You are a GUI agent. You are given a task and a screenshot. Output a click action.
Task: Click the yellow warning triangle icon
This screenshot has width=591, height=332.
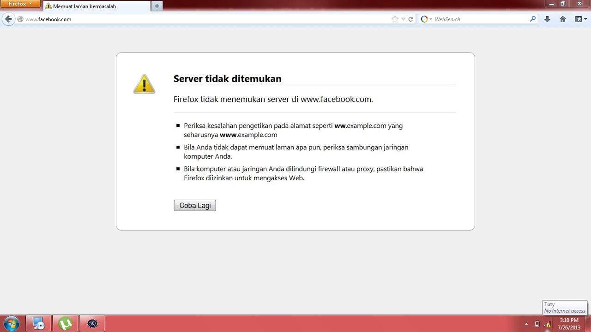click(x=144, y=84)
